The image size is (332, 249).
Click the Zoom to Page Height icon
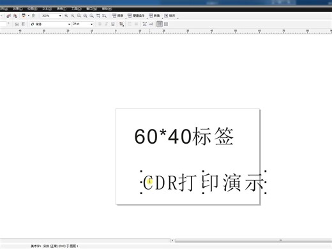[x=104, y=16]
